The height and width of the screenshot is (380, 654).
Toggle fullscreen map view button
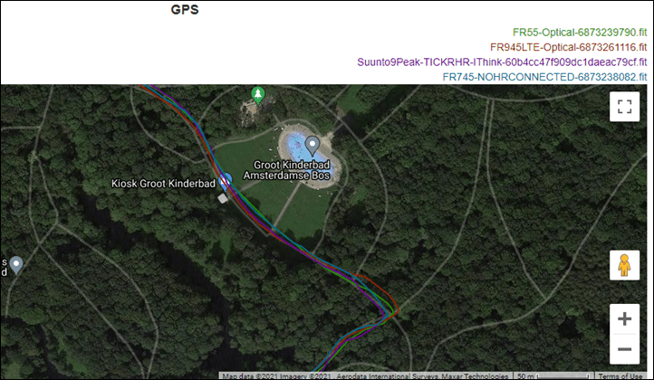(624, 107)
